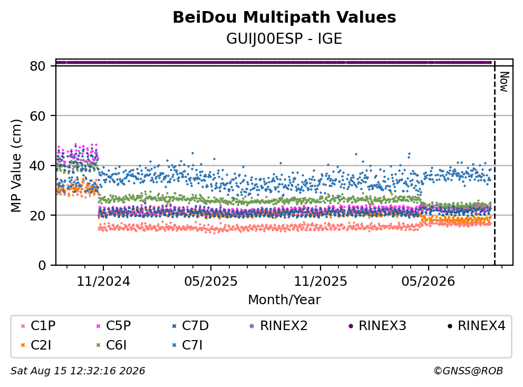Select the C7D legend label
Viewport: 523px width, 387px height.
point(195,326)
